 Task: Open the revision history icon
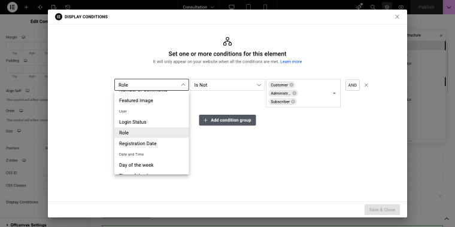click(68, 7)
